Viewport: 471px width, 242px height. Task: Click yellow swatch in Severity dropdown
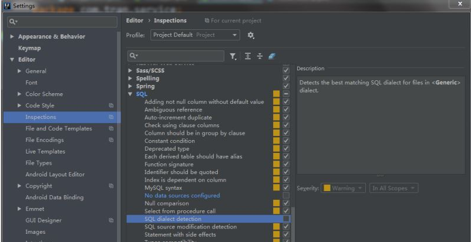pos(327,188)
